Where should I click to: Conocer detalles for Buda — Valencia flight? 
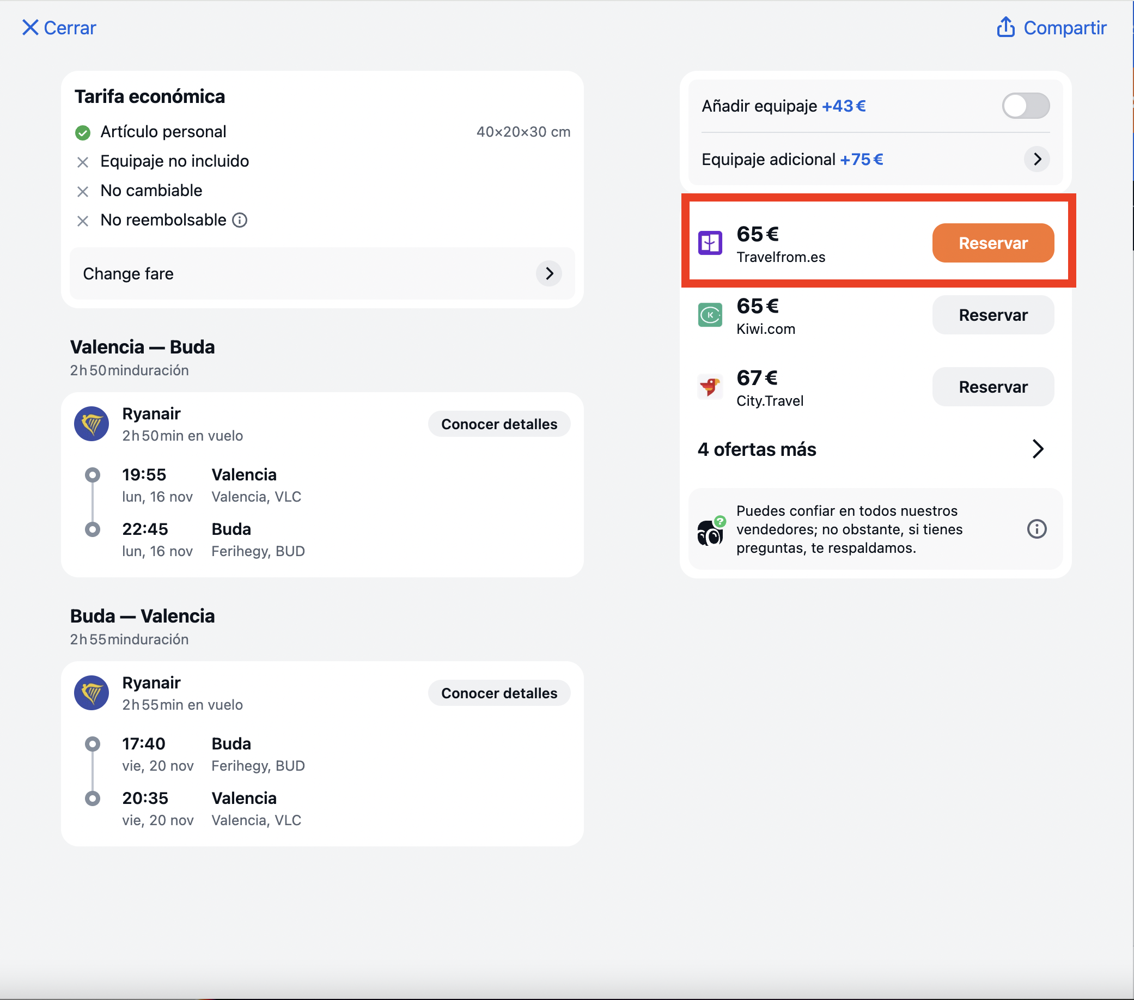(x=499, y=693)
